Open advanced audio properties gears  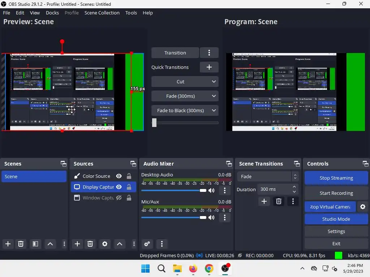[147, 244]
